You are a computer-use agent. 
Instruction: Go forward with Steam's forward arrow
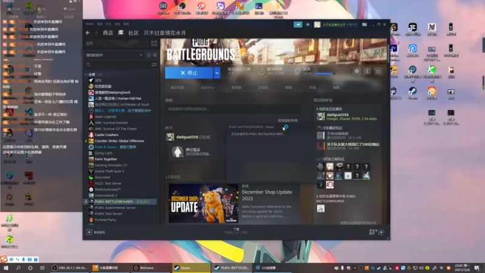pyautogui.click(x=96, y=33)
